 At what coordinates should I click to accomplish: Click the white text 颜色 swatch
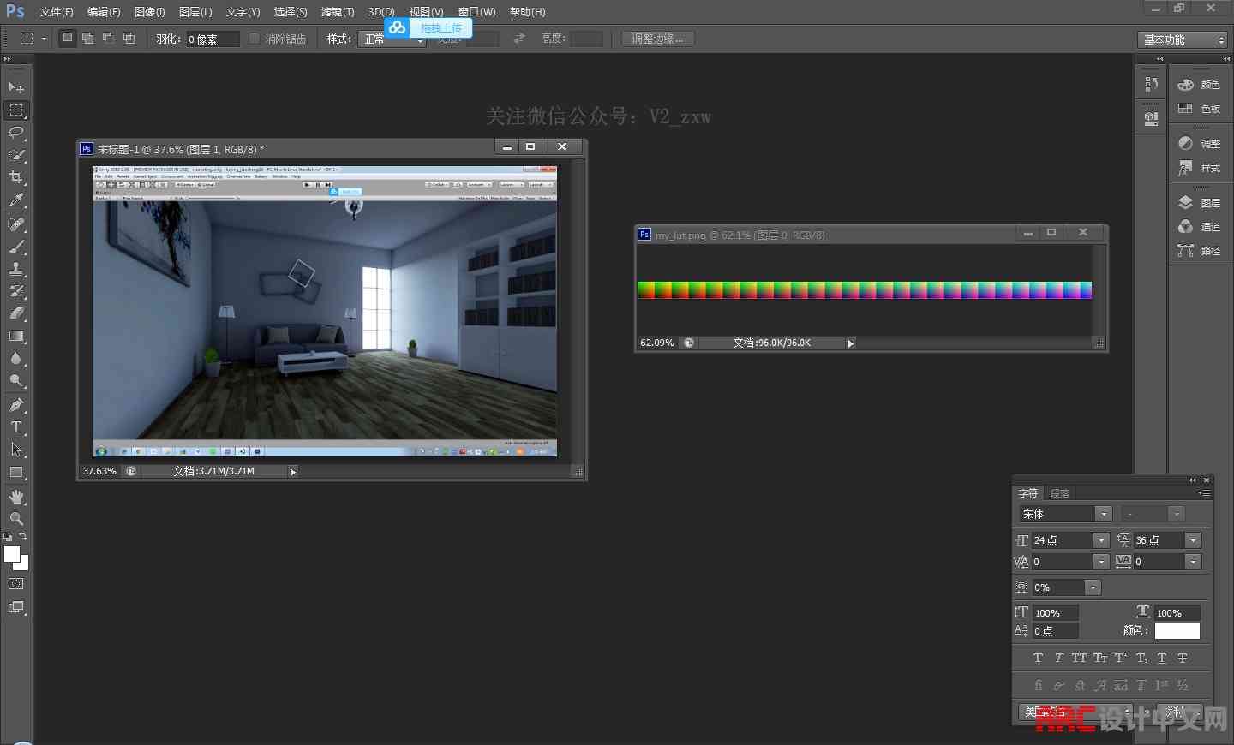pyautogui.click(x=1177, y=631)
